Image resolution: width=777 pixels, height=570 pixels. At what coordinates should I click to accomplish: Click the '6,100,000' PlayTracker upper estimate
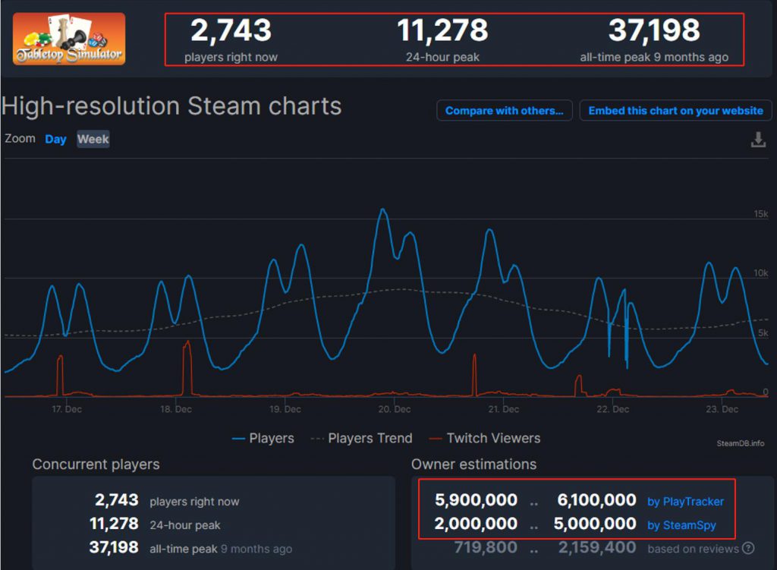[x=596, y=500]
